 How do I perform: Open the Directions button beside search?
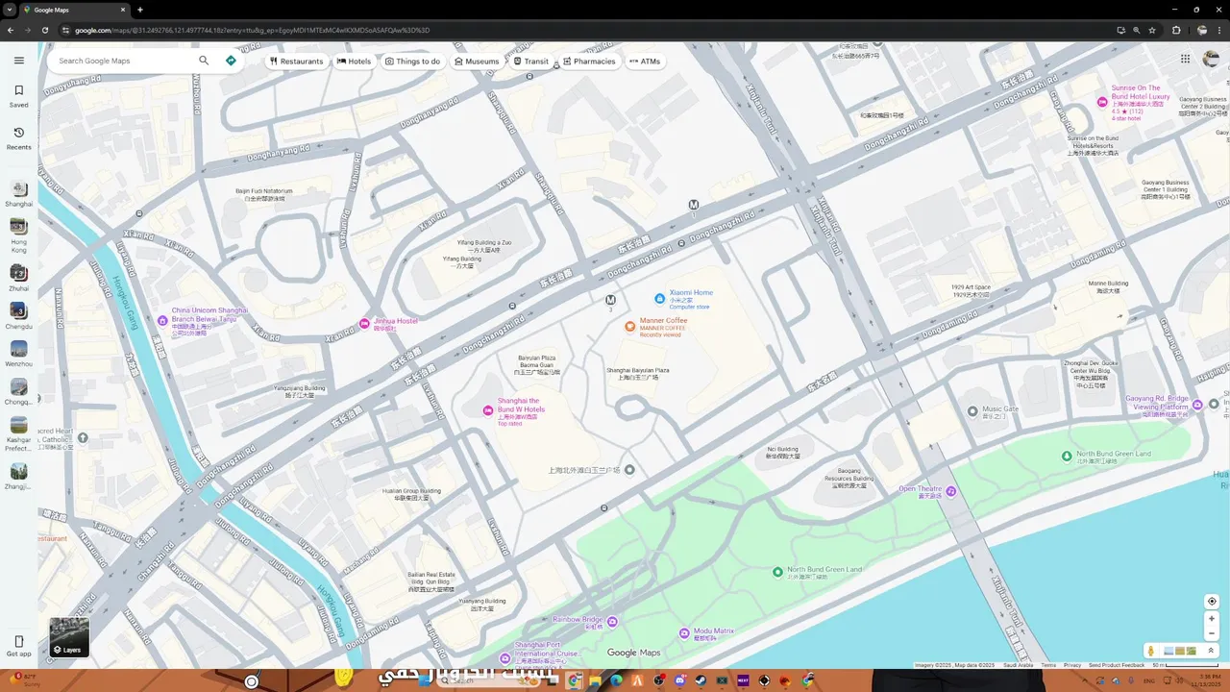231,61
